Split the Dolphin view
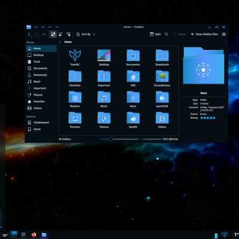Image resolution: width=239 pixels, height=239 pixels. 155,34
